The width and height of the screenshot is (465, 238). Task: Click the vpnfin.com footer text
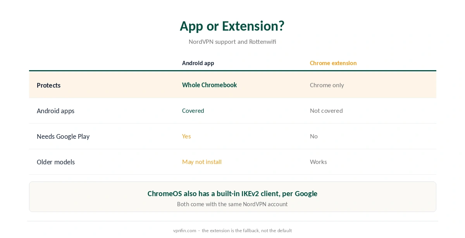point(184,230)
